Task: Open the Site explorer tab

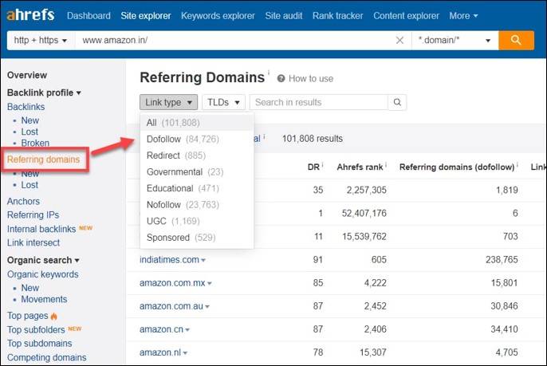Action: tap(146, 16)
